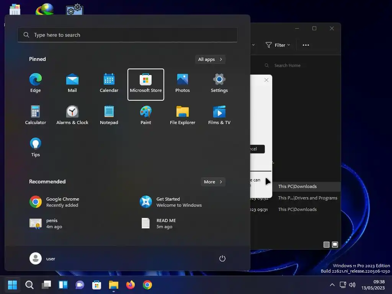This screenshot has width=392, height=294.
Task: Switch to details view in File Explorer
Action: click(326, 245)
